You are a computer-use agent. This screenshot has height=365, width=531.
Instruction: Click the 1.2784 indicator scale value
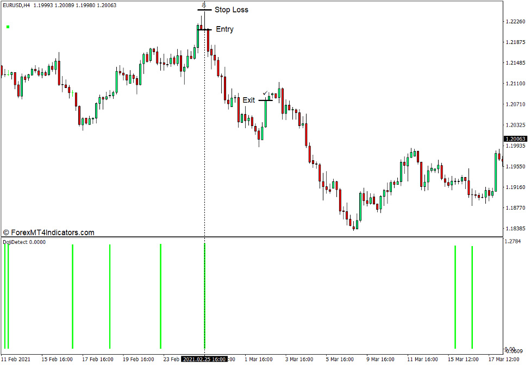pos(513,241)
